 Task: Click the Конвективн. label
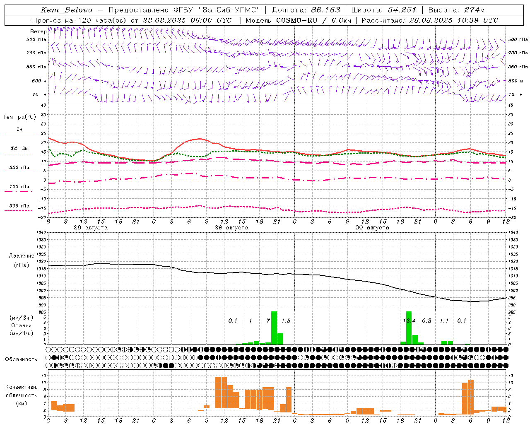(21, 387)
